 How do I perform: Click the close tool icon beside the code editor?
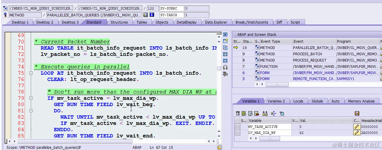point(225,35)
